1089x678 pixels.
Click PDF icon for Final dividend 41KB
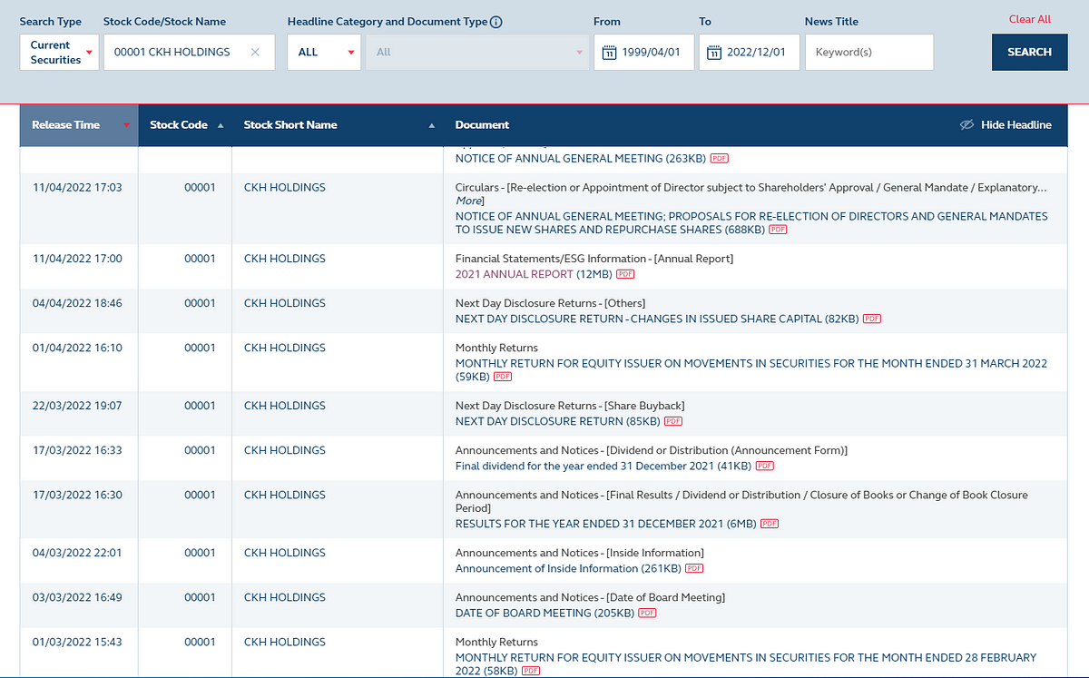coord(765,467)
